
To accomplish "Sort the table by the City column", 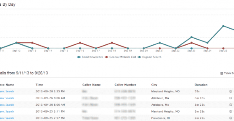I will [x=154, y=85].
